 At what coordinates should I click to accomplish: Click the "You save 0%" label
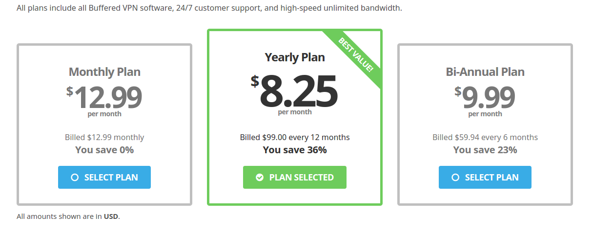[x=104, y=150]
